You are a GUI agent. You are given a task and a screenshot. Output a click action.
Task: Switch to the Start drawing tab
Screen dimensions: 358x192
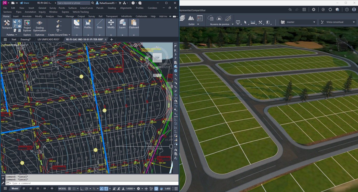(x=14, y=40)
